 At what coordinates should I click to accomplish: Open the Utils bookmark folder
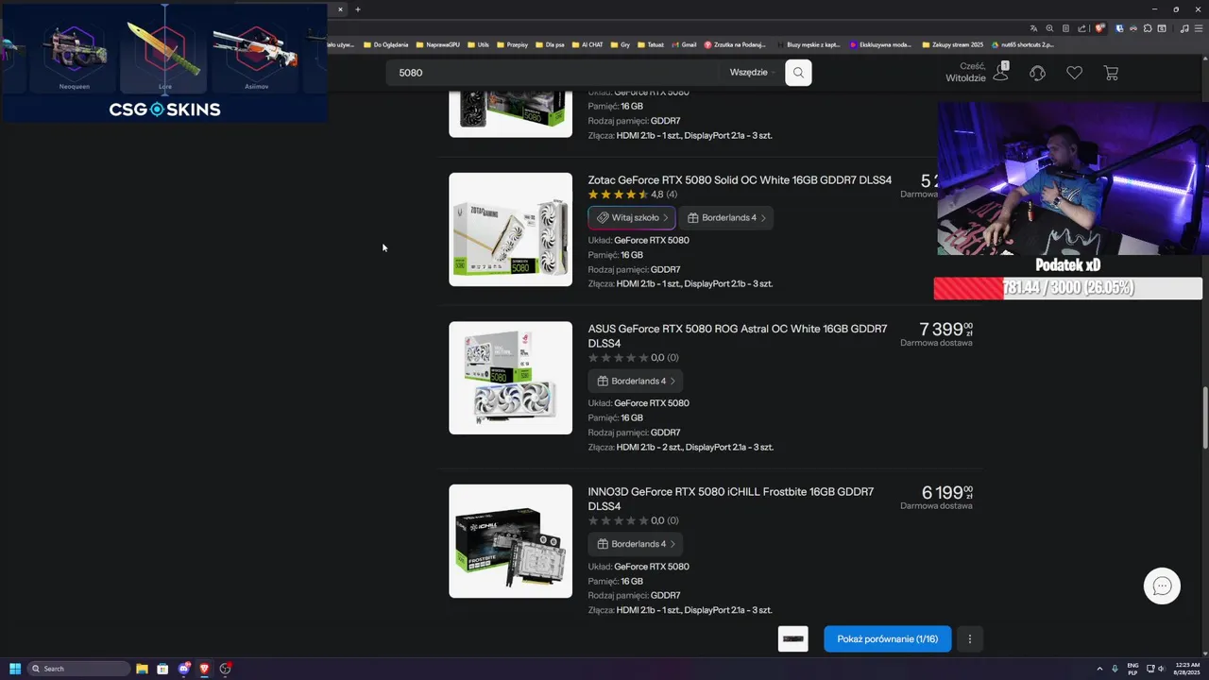[478, 44]
